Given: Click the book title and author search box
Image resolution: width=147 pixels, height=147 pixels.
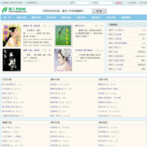Looking at the screenshot, I should point(67,11).
